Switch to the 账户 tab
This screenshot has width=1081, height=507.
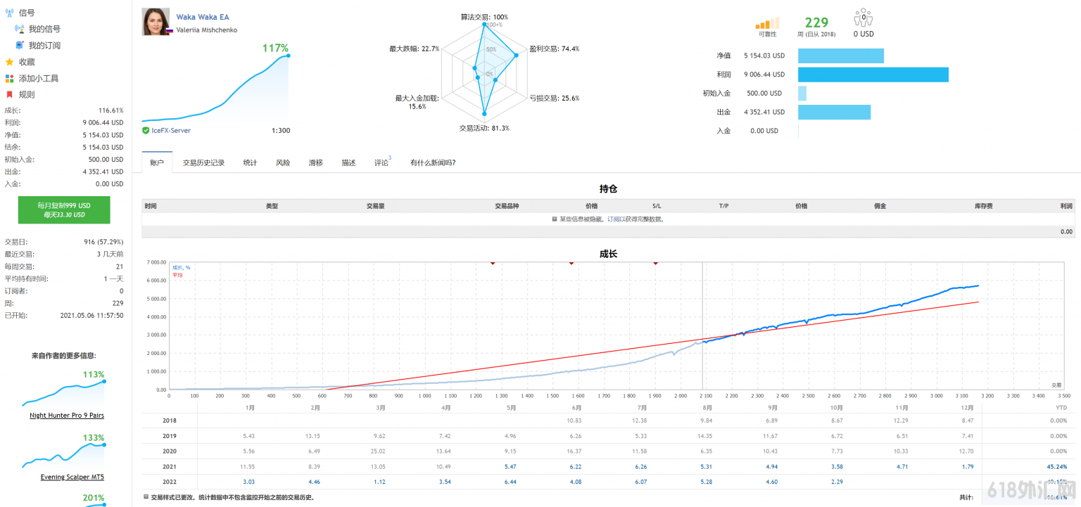click(156, 162)
